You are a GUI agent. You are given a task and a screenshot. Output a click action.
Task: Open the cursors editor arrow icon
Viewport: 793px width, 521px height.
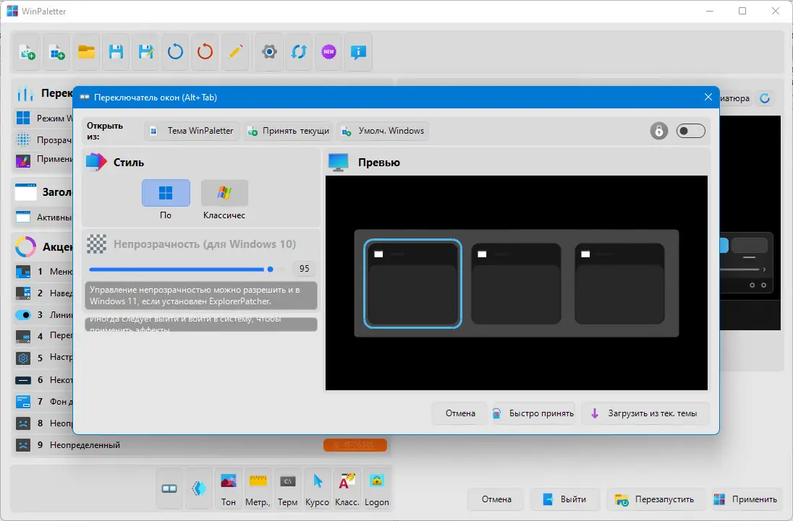318,488
